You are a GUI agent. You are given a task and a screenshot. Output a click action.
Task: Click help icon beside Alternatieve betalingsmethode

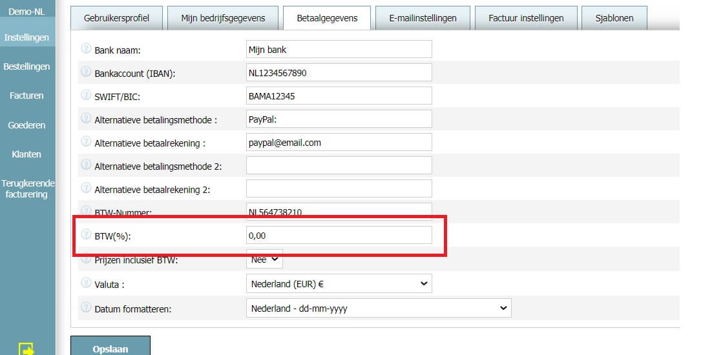pyautogui.click(x=86, y=118)
